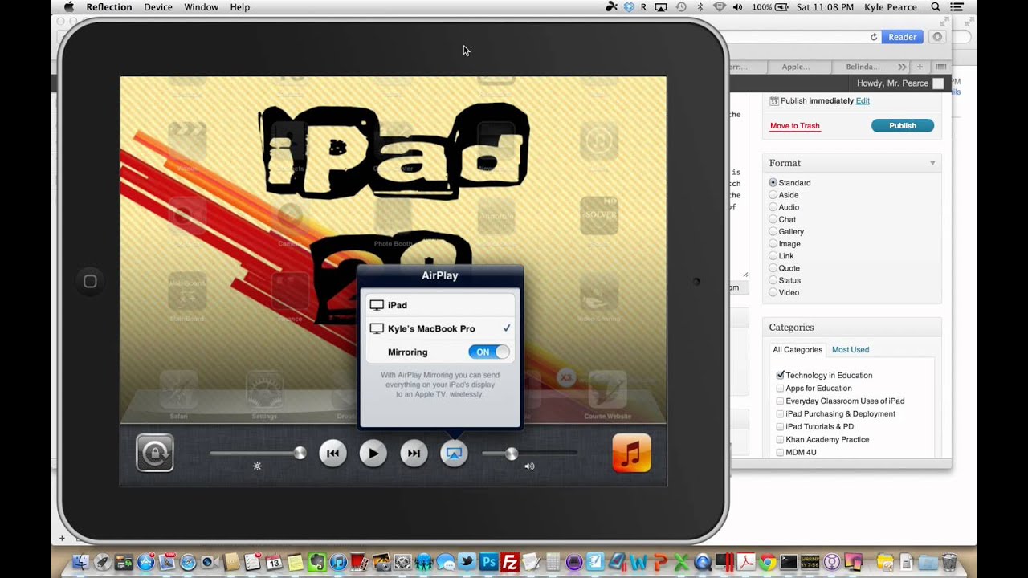1028x578 pixels.
Task: Select the Quote format
Action: point(773,268)
